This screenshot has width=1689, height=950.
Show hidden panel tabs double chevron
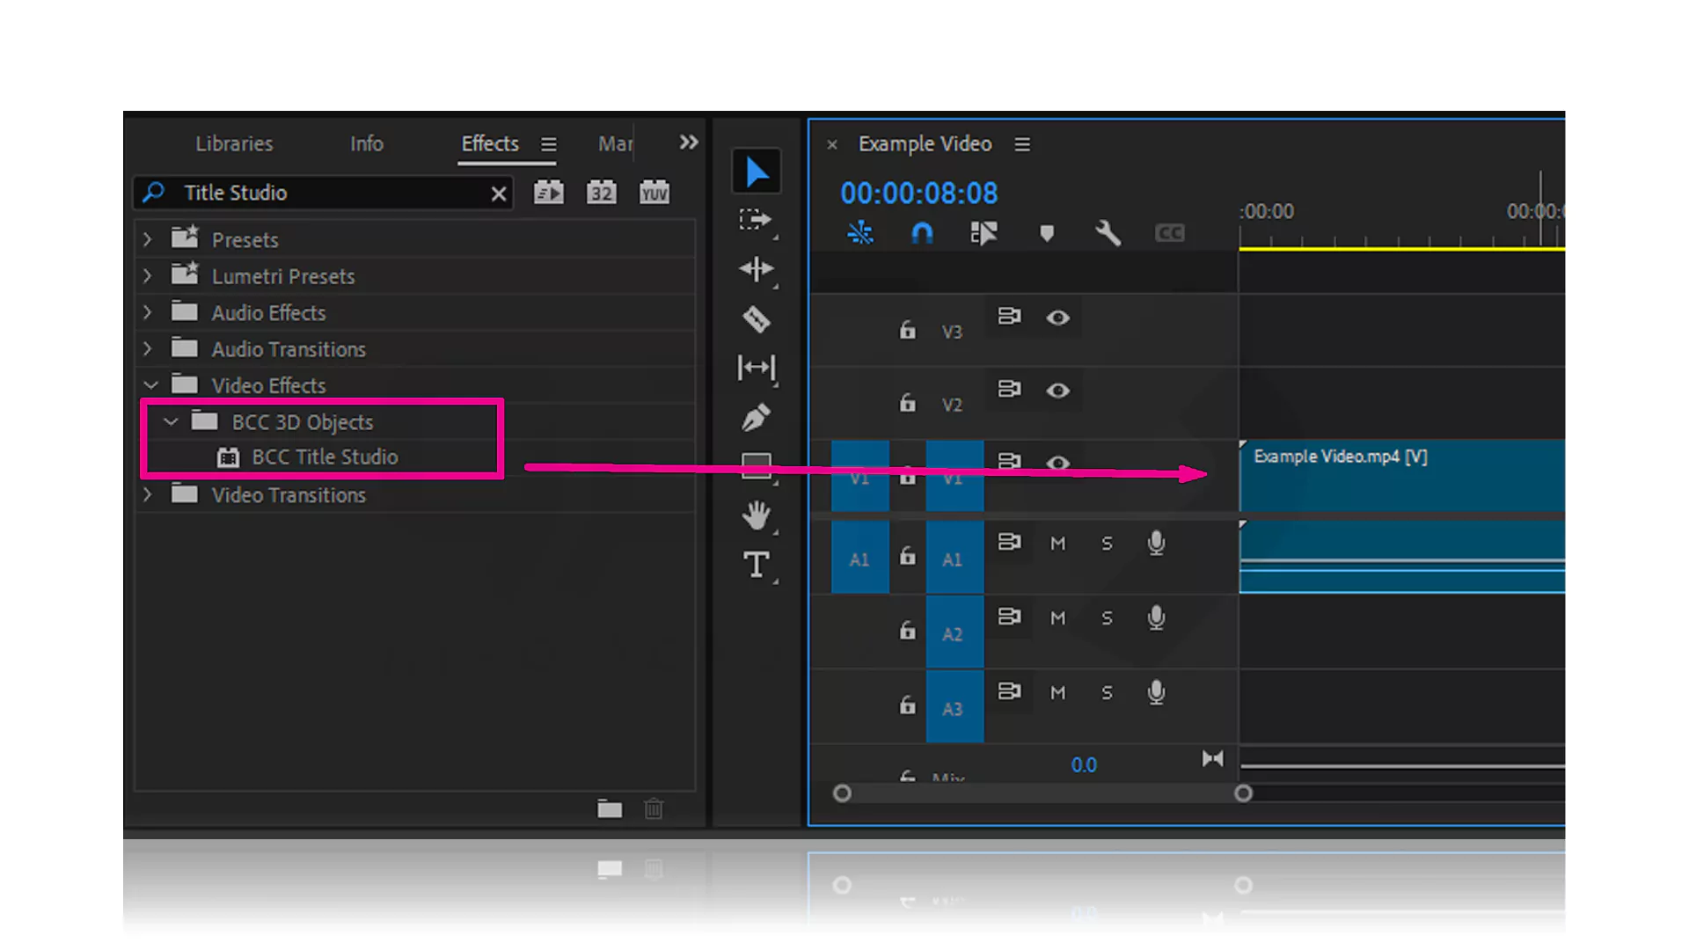tap(689, 142)
